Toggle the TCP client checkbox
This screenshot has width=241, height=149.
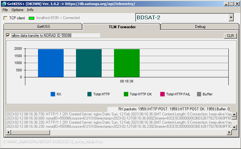(x=5, y=18)
